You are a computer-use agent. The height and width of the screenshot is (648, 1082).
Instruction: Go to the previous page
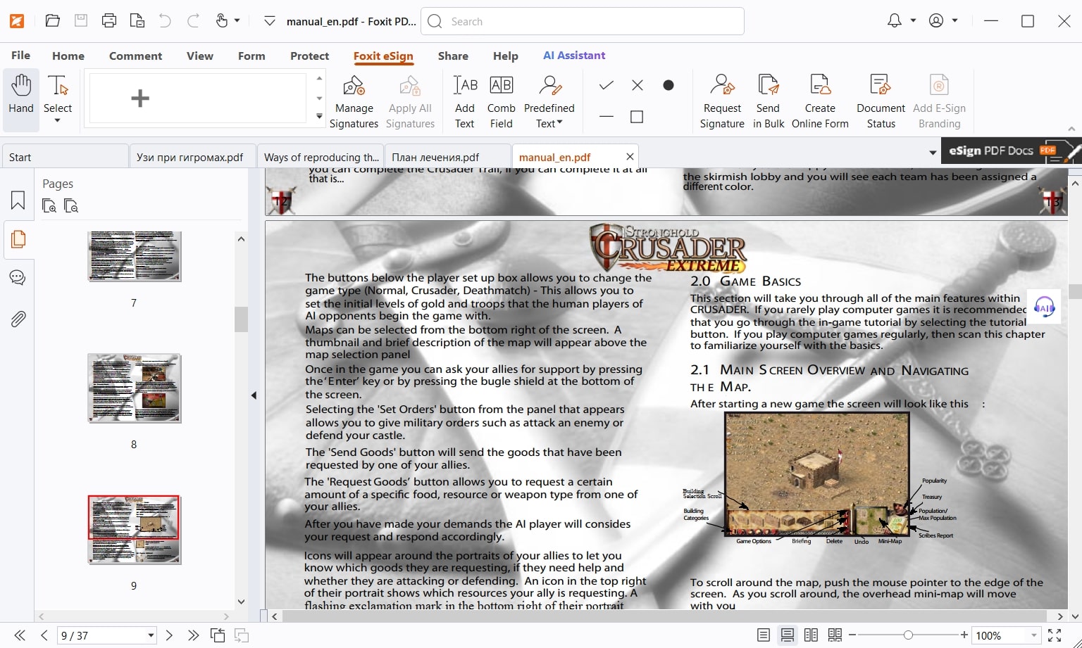pyautogui.click(x=44, y=635)
